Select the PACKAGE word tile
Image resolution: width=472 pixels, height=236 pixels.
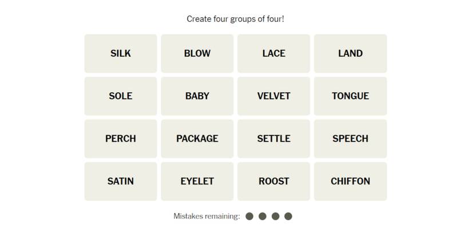(x=197, y=138)
